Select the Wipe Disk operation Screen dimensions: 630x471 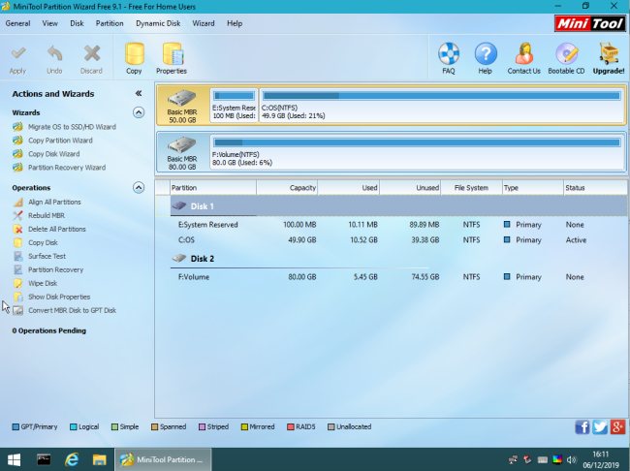pos(43,283)
